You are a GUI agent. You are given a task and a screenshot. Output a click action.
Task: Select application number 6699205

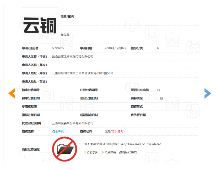(x=58, y=48)
